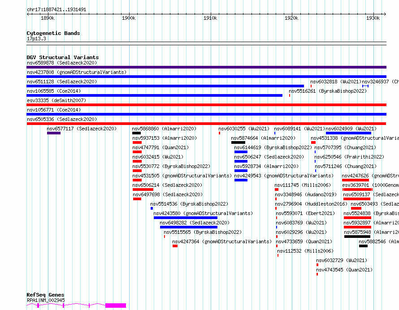Image resolution: width=399 pixels, height=310 pixels.
Task: Click the nsv6589878 (Sedlazeck2020) variant label
Action: coord(62,63)
